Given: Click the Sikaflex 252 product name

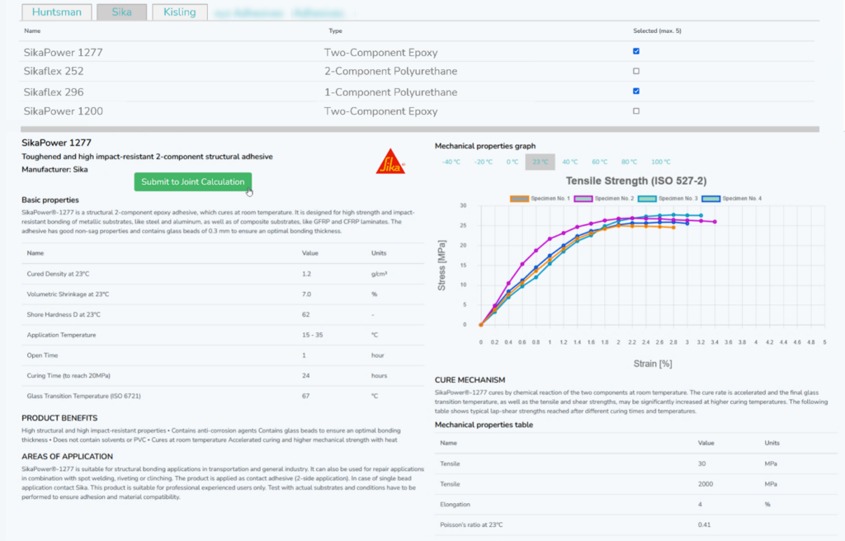Looking at the screenshot, I should pyautogui.click(x=54, y=72).
